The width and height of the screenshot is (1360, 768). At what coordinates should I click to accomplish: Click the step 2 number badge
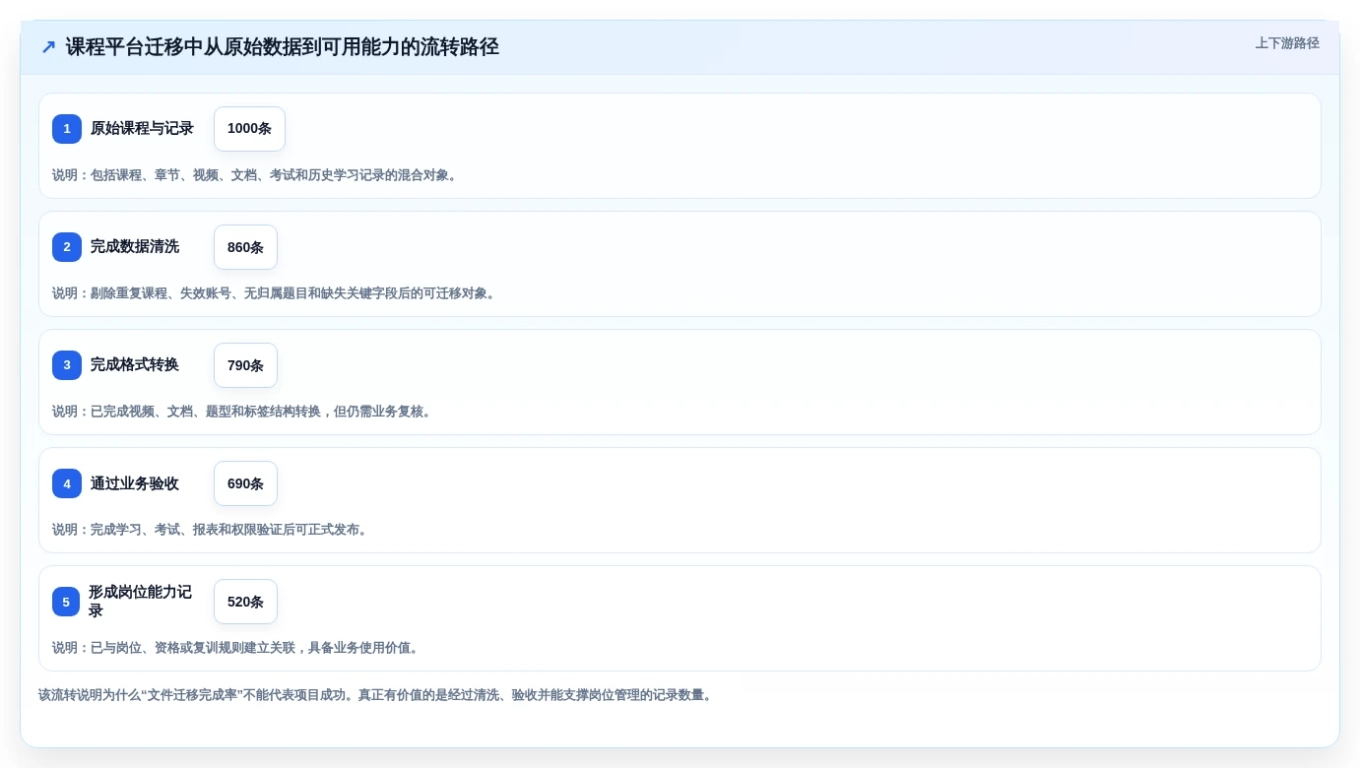(x=67, y=247)
